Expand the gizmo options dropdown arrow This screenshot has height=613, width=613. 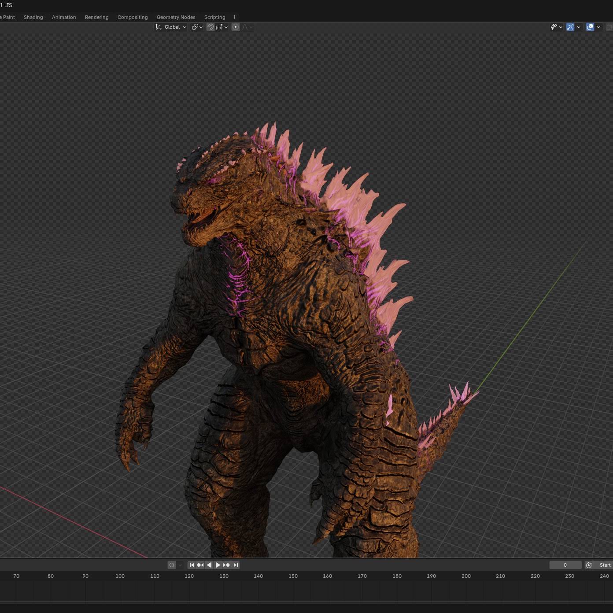click(579, 27)
